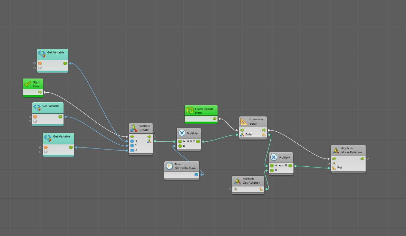Click the blue output port on Get Delta Time
This screenshot has height=236, width=406.
pos(196,174)
